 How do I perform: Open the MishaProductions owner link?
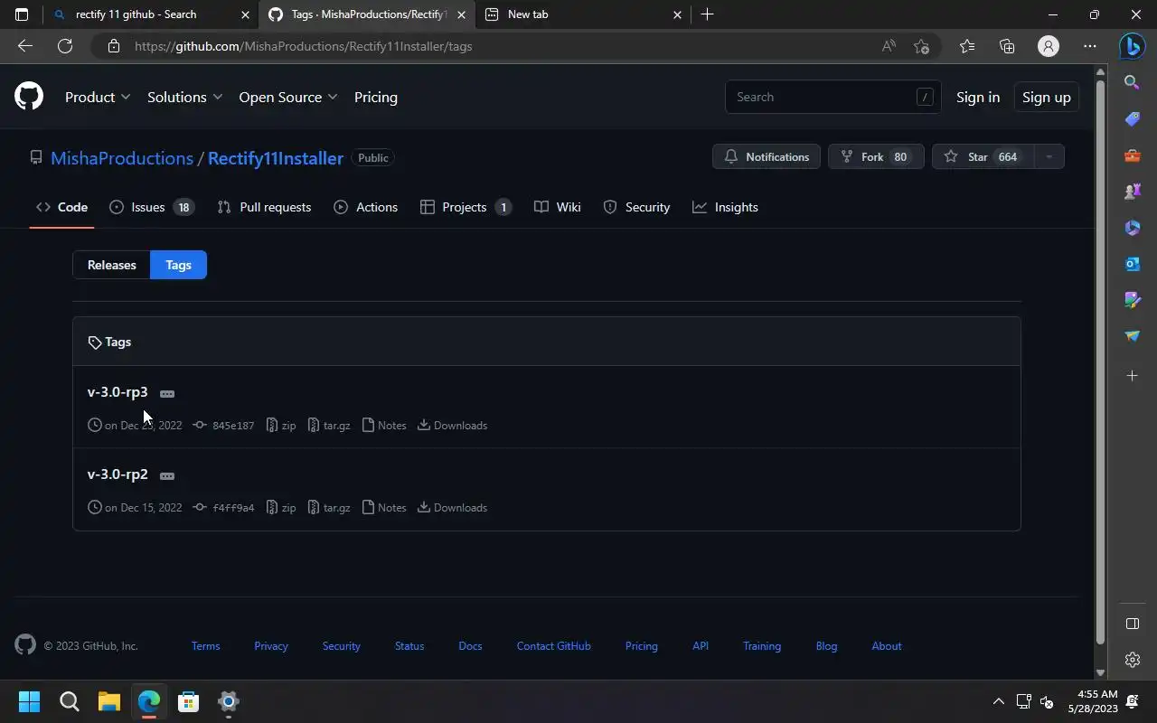pos(122,158)
